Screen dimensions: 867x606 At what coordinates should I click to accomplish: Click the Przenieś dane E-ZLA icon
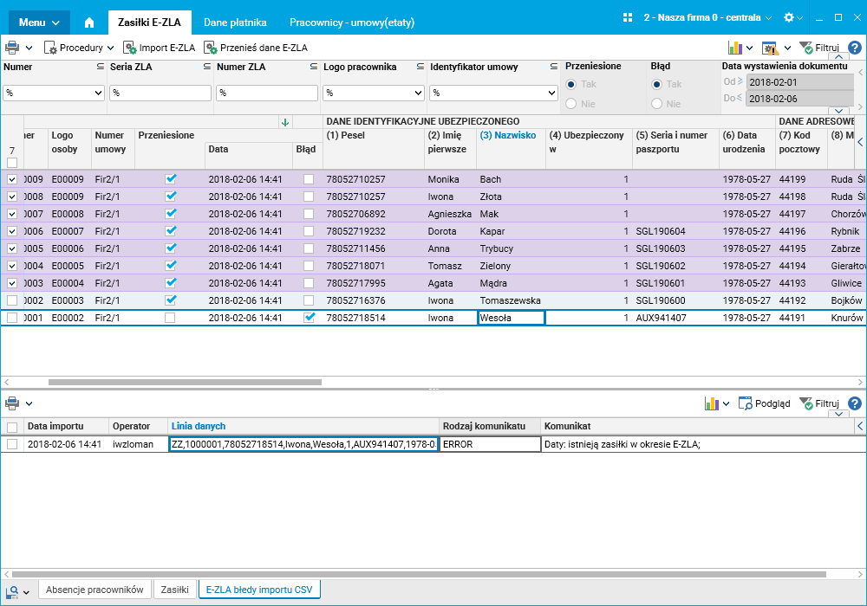[210, 48]
